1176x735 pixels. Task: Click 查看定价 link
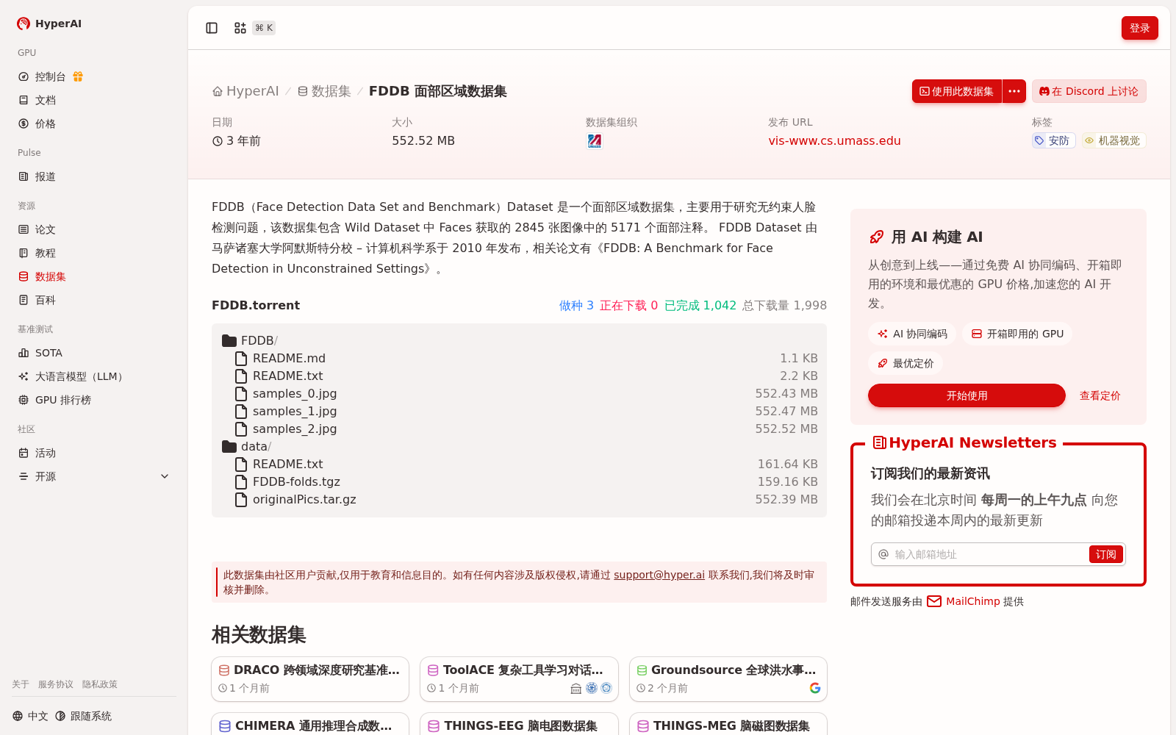[x=1100, y=395]
